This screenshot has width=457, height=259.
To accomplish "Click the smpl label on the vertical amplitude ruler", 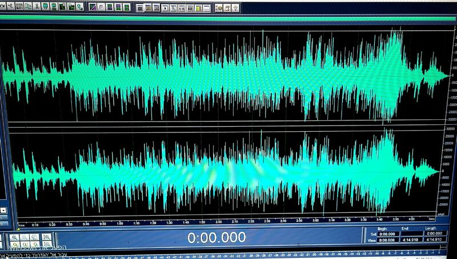I will coord(440,214).
